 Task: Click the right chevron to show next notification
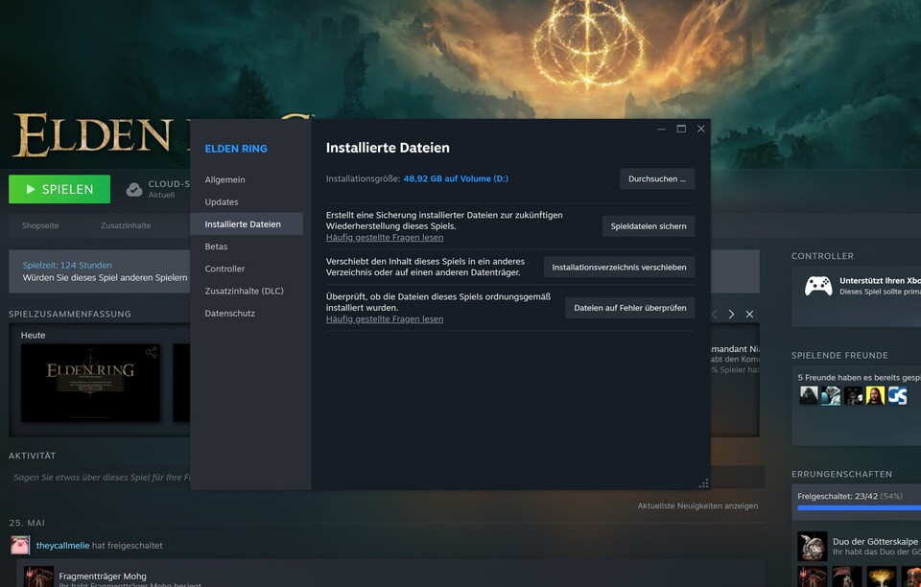click(x=732, y=313)
